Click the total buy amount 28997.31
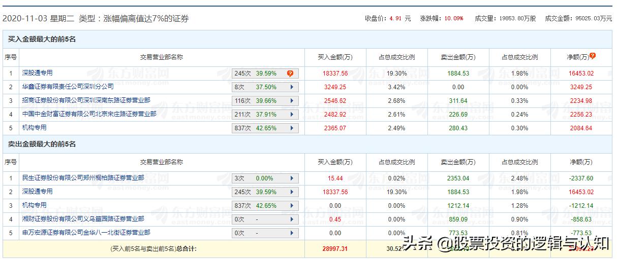 (x=335, y=249)
